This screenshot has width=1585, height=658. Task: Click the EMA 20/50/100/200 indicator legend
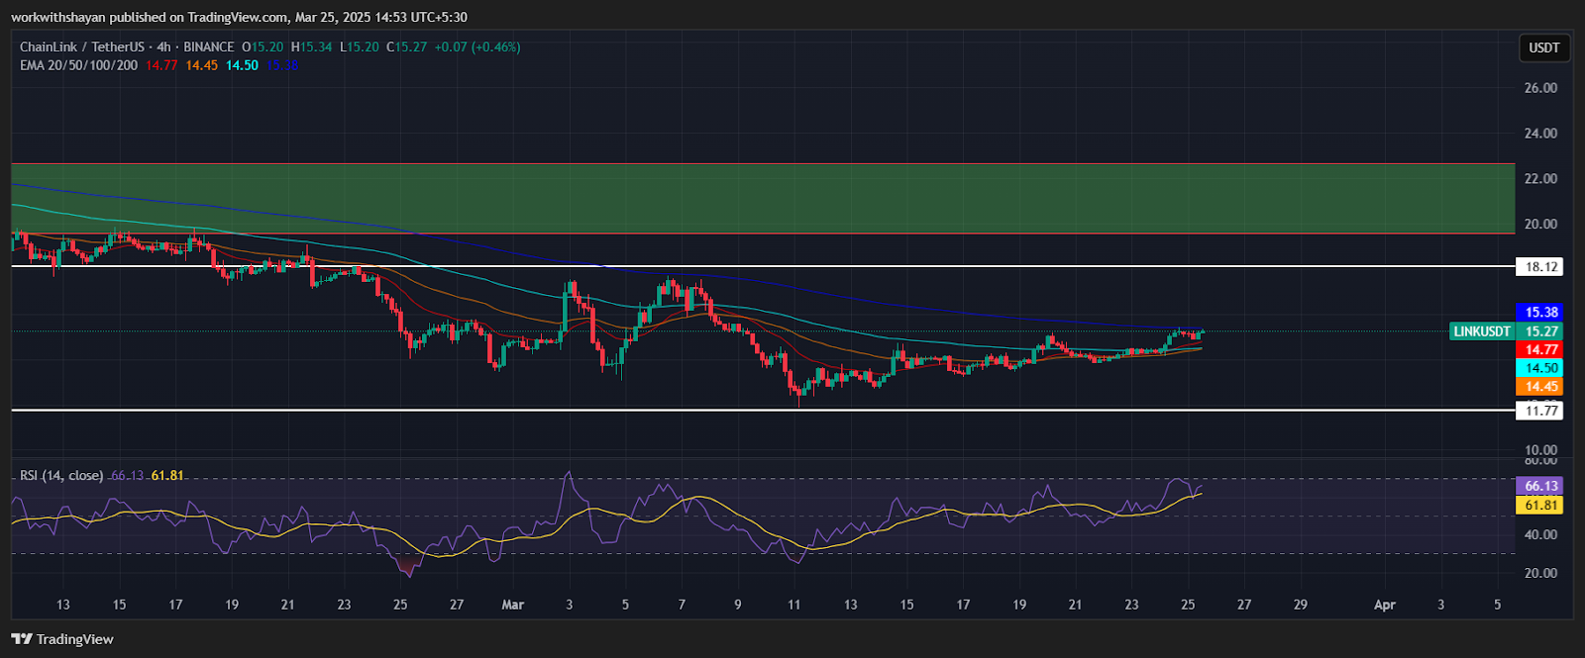tap(79, 65)
